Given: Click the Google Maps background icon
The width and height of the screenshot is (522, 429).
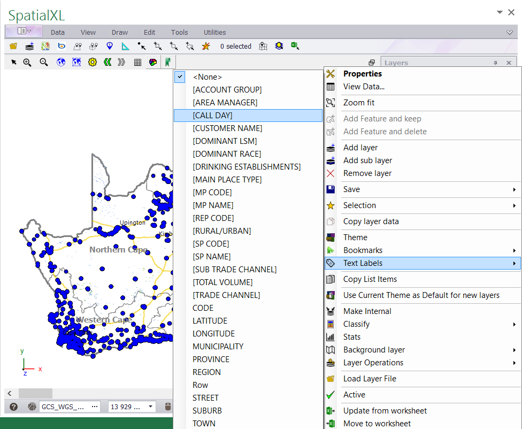Looking at the screenshot, I should click(x=45, y=47).
